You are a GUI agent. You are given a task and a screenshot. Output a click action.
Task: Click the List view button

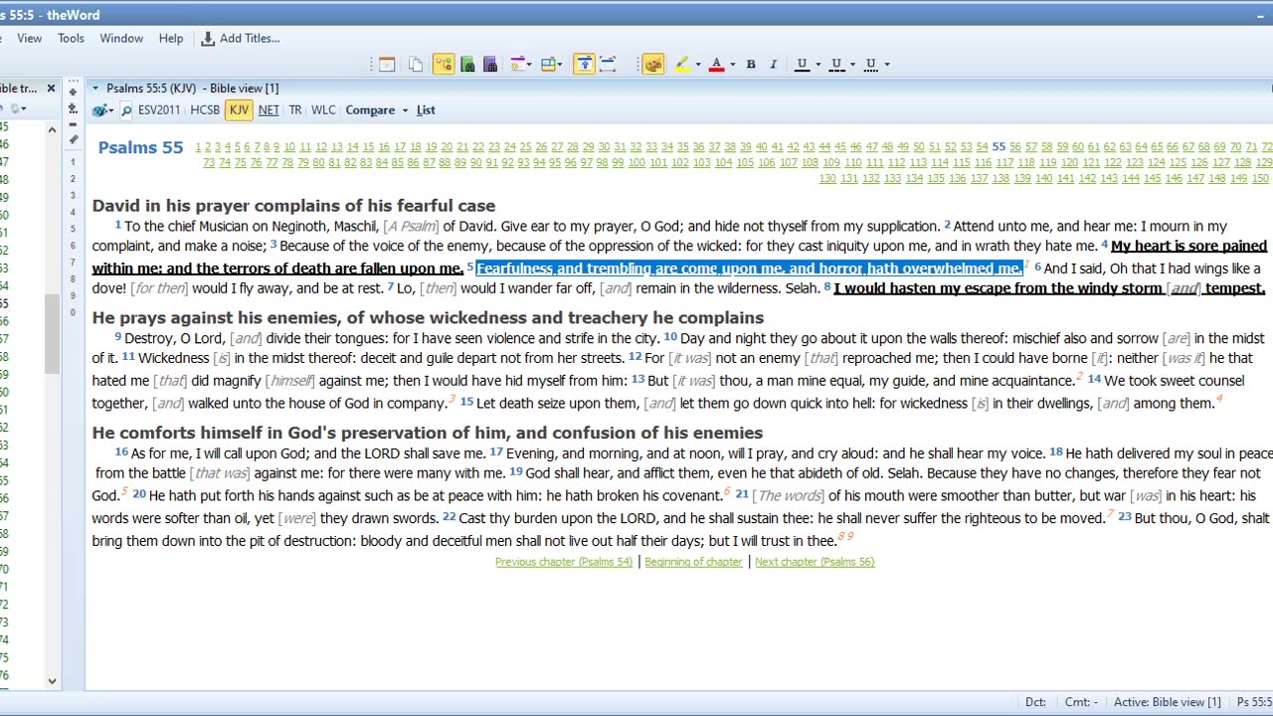coord(426,110)
